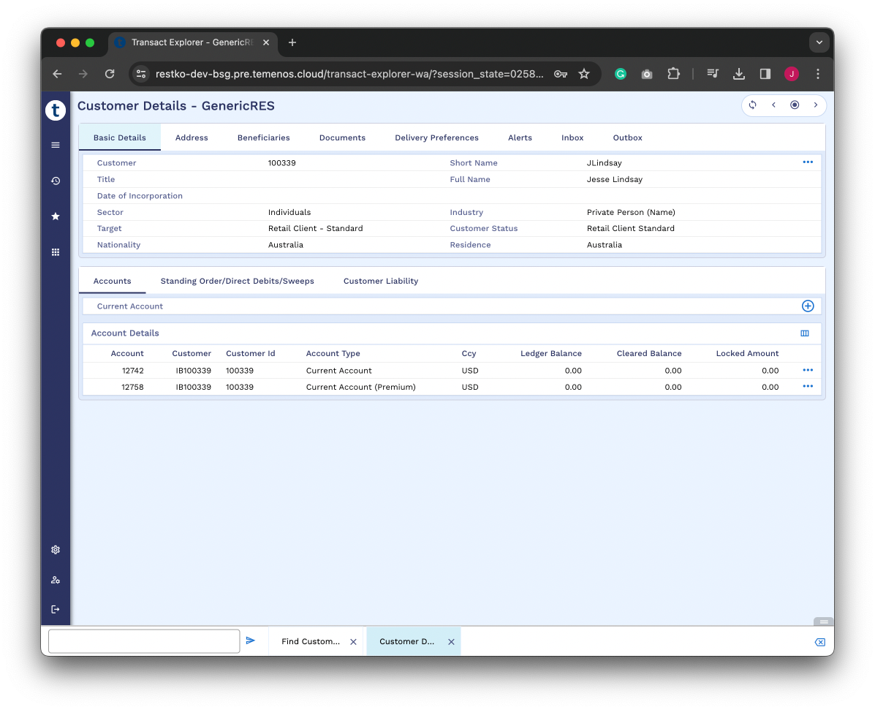Click the logout icon in sidebar
875x710 pixels.
click(x=56, y=609)
